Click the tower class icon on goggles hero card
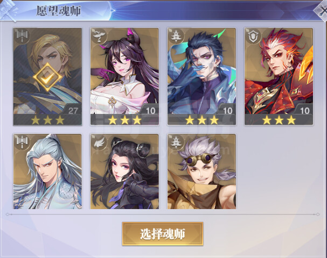 [x=176, y=142]
